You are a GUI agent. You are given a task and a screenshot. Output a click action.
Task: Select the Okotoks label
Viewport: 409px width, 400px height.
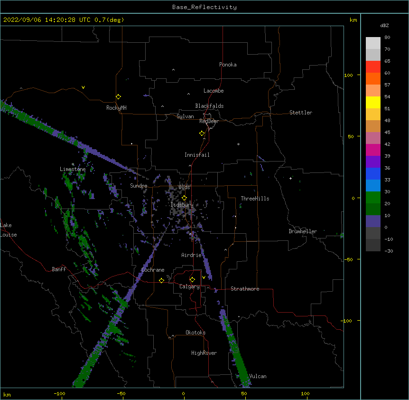195,333
